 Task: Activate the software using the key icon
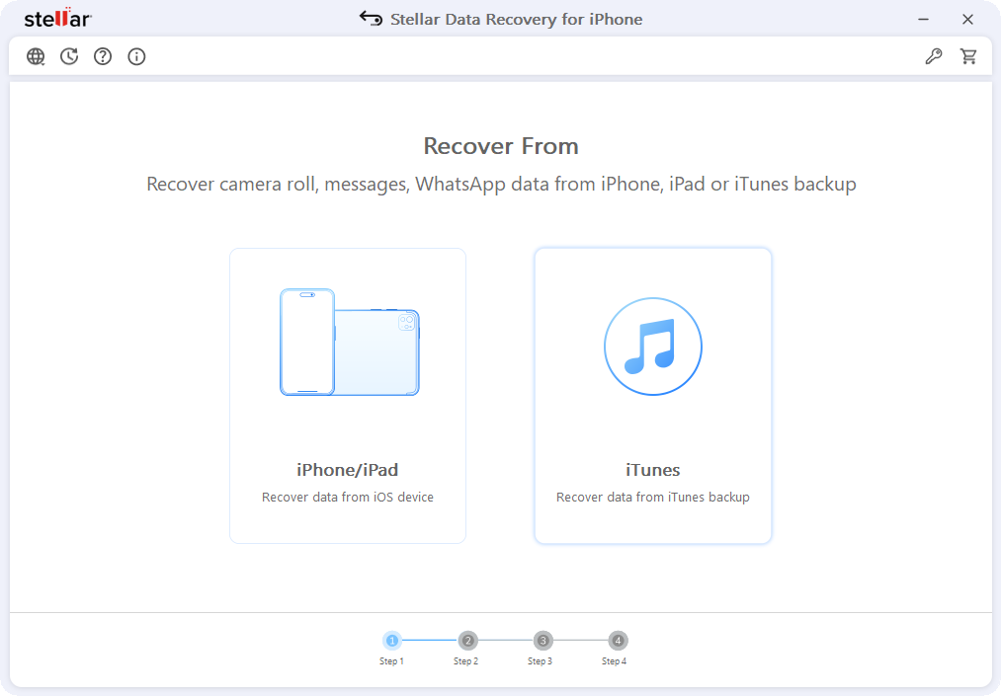(x=934, y=56)
